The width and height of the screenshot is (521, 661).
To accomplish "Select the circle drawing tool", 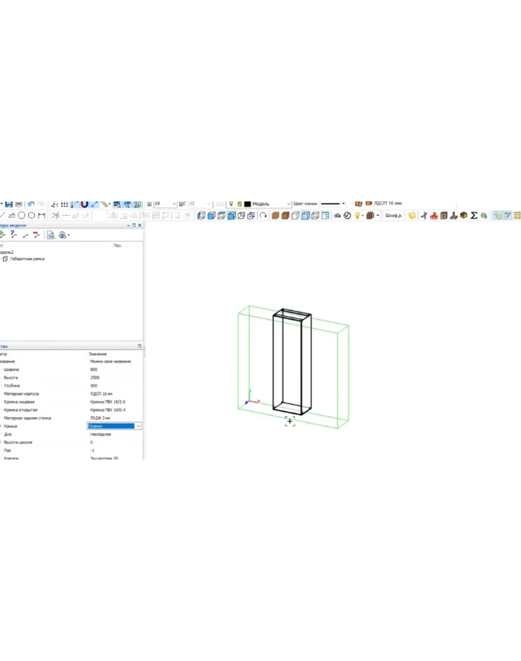I will (x=21, y=215).
